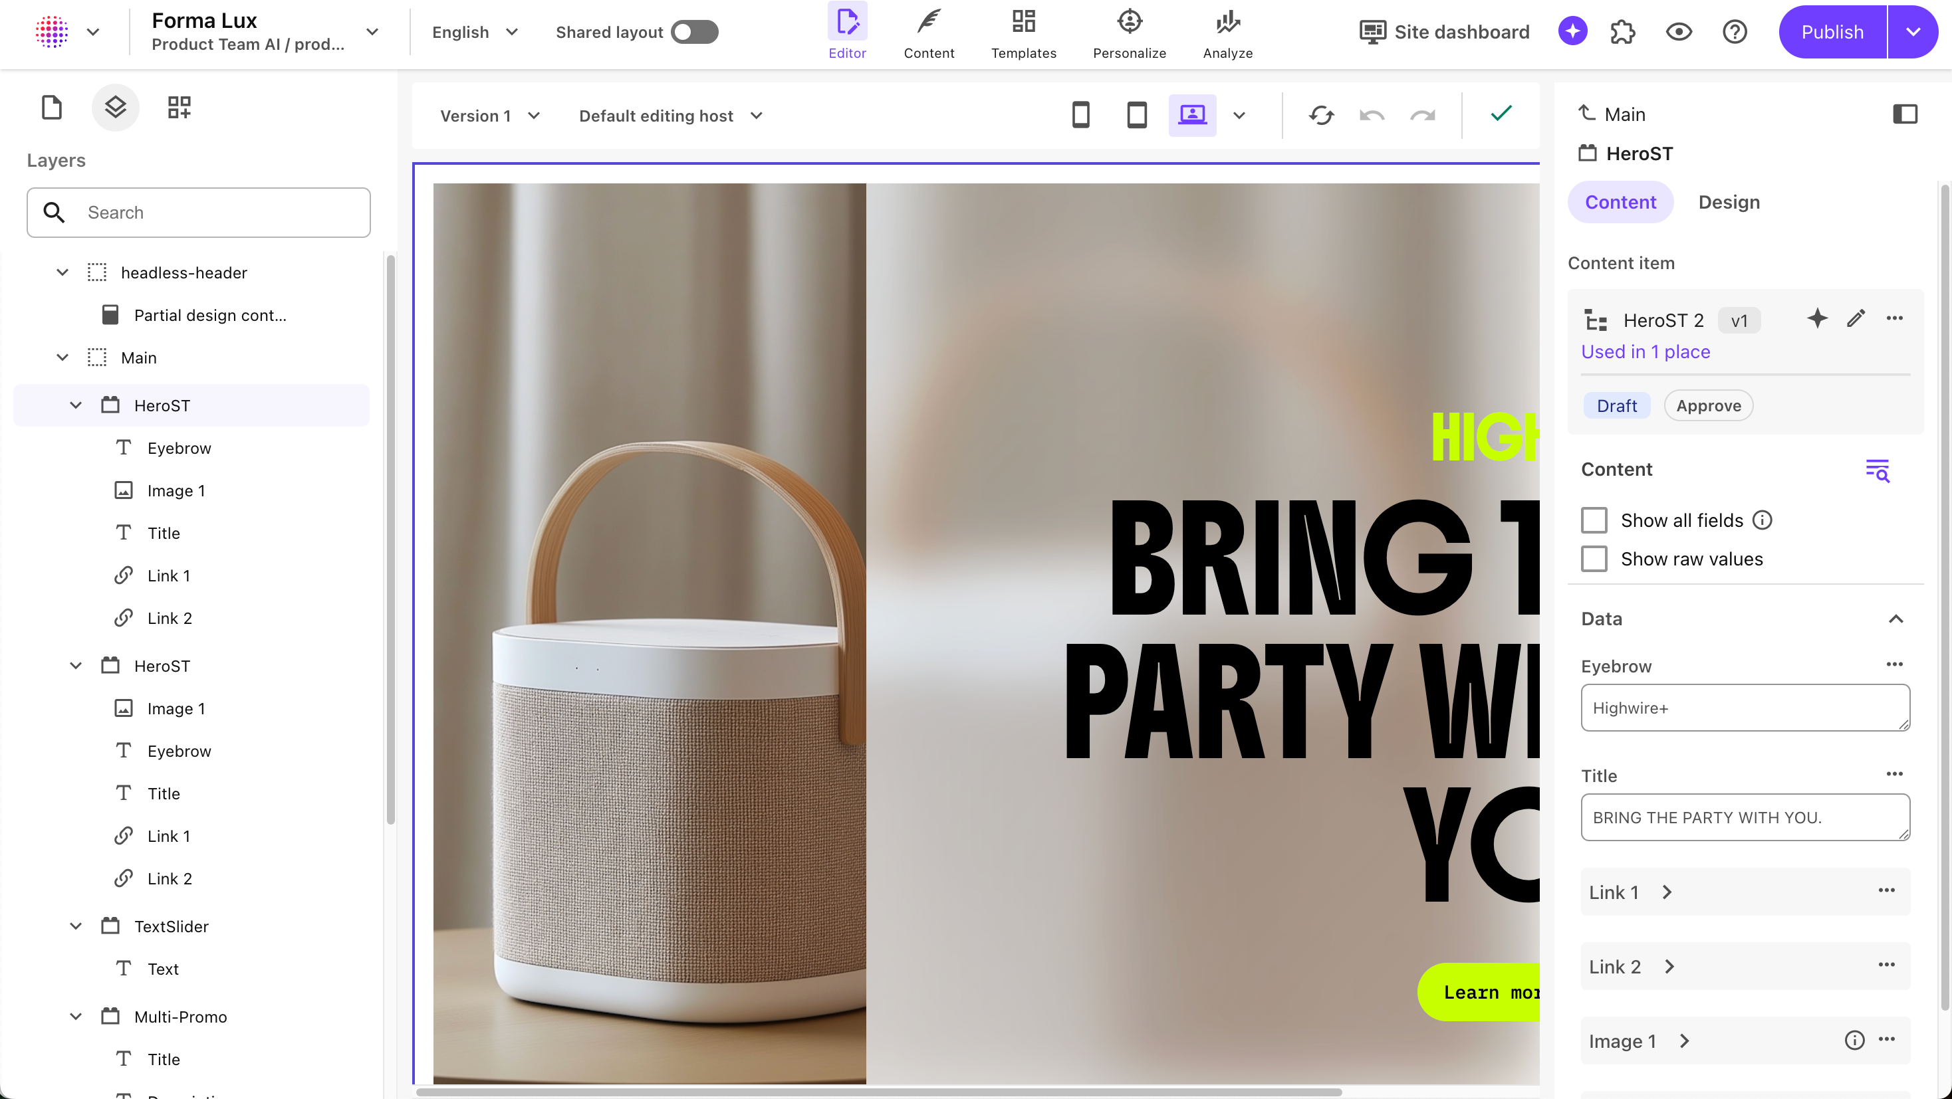Toggle the preview eye icon
Screen dimensions: 1952x1099
[x=1679, y=32]
